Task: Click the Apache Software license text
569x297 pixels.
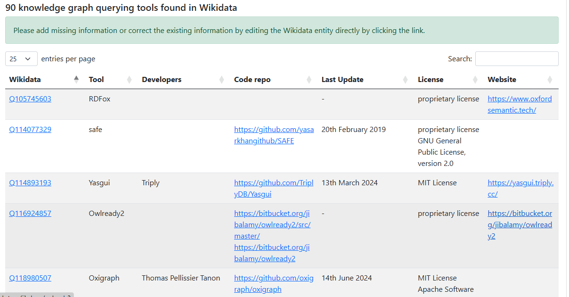Action: [x=446, y=289]
